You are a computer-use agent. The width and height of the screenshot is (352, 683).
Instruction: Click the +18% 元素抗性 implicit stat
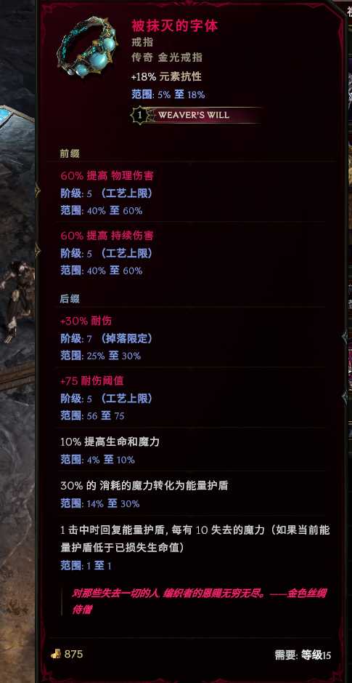pos(166,76)
